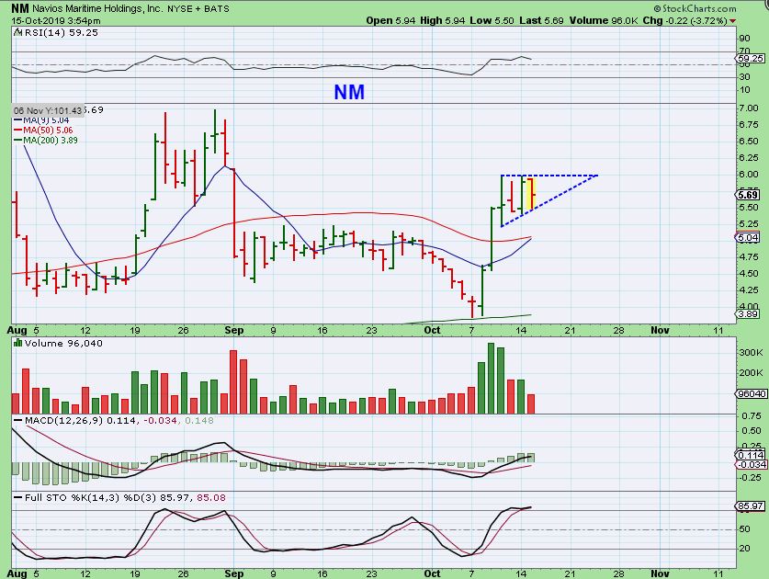Click the 85.97 stochastic value tag

click(750, 505)
